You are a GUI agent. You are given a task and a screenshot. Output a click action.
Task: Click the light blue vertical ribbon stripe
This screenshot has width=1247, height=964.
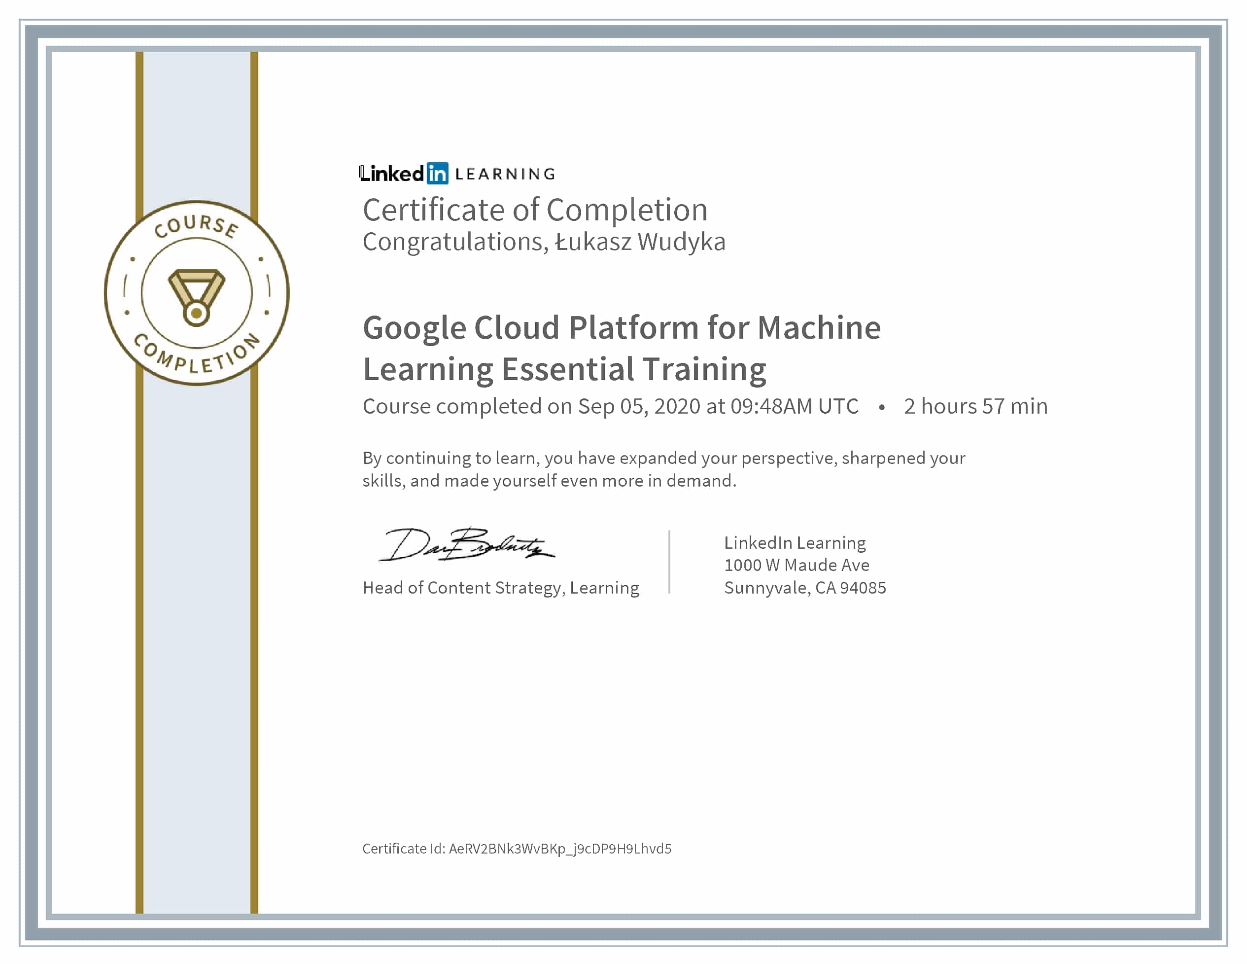coord(196,628)
